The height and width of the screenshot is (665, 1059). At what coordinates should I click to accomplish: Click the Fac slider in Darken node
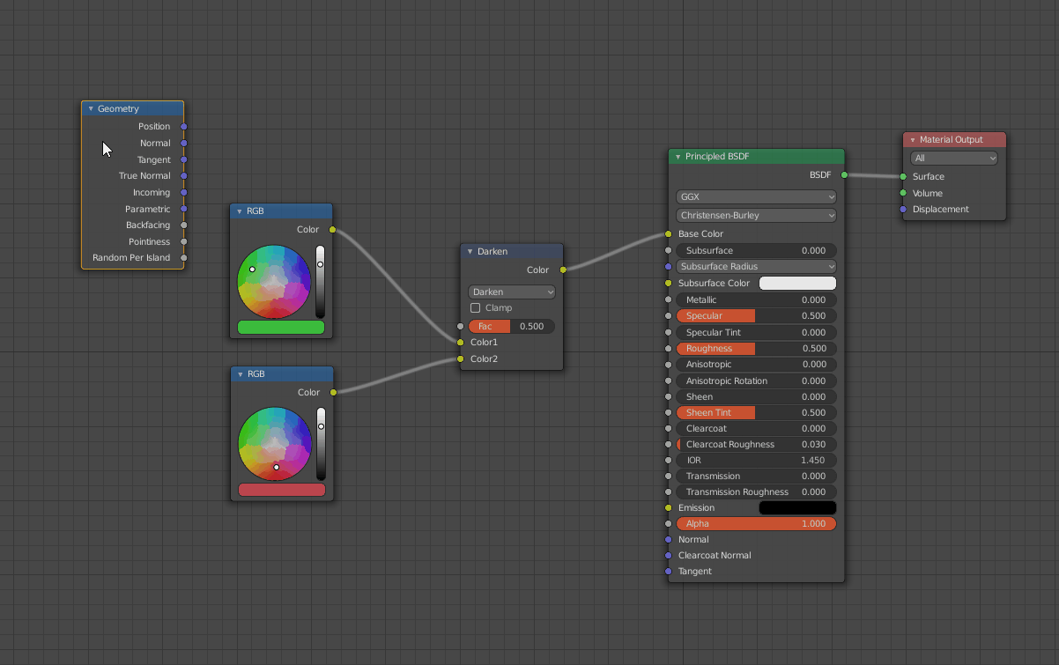click(x=512, y=326)
